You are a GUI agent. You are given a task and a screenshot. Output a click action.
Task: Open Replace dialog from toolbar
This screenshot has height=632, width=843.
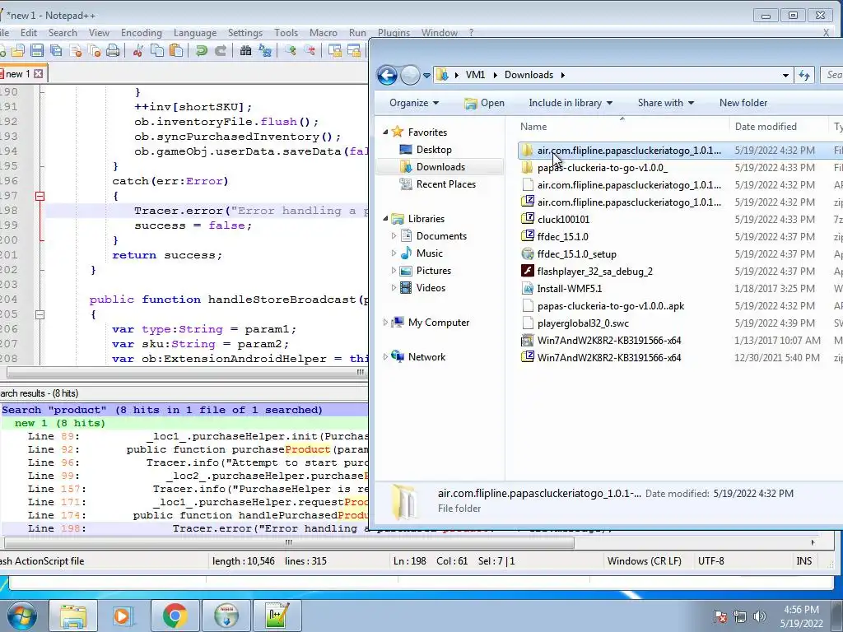click(265, 51)
